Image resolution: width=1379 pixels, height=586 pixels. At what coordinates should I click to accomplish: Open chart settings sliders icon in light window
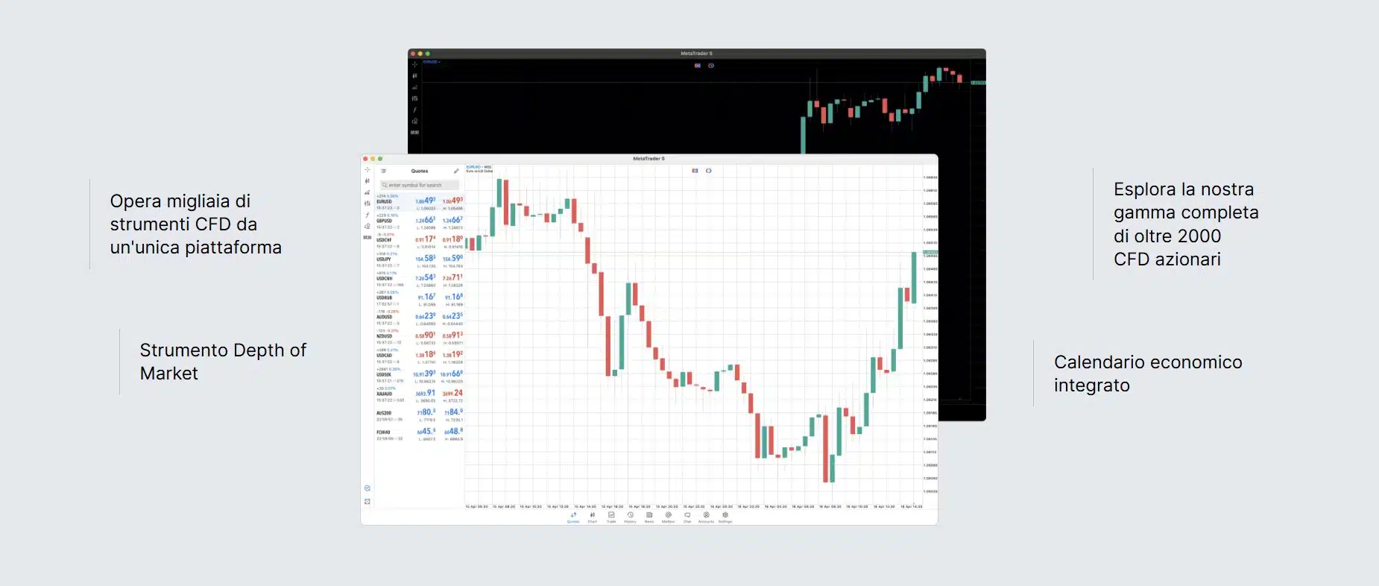click(x=367, y=204)
